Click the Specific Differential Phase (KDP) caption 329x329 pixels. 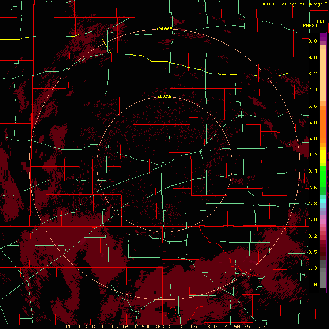pyautogui.click(x=166, y=326)
